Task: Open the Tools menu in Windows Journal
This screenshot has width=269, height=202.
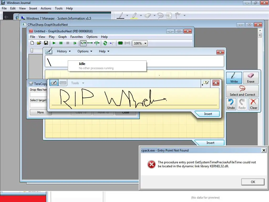Action: (59, 8)
